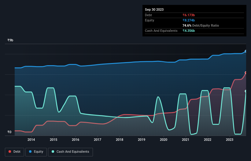Click the Sep 30 2023 tooltip date
The height and width of the screenshot is (161, 251).
[x=154, y=9]
